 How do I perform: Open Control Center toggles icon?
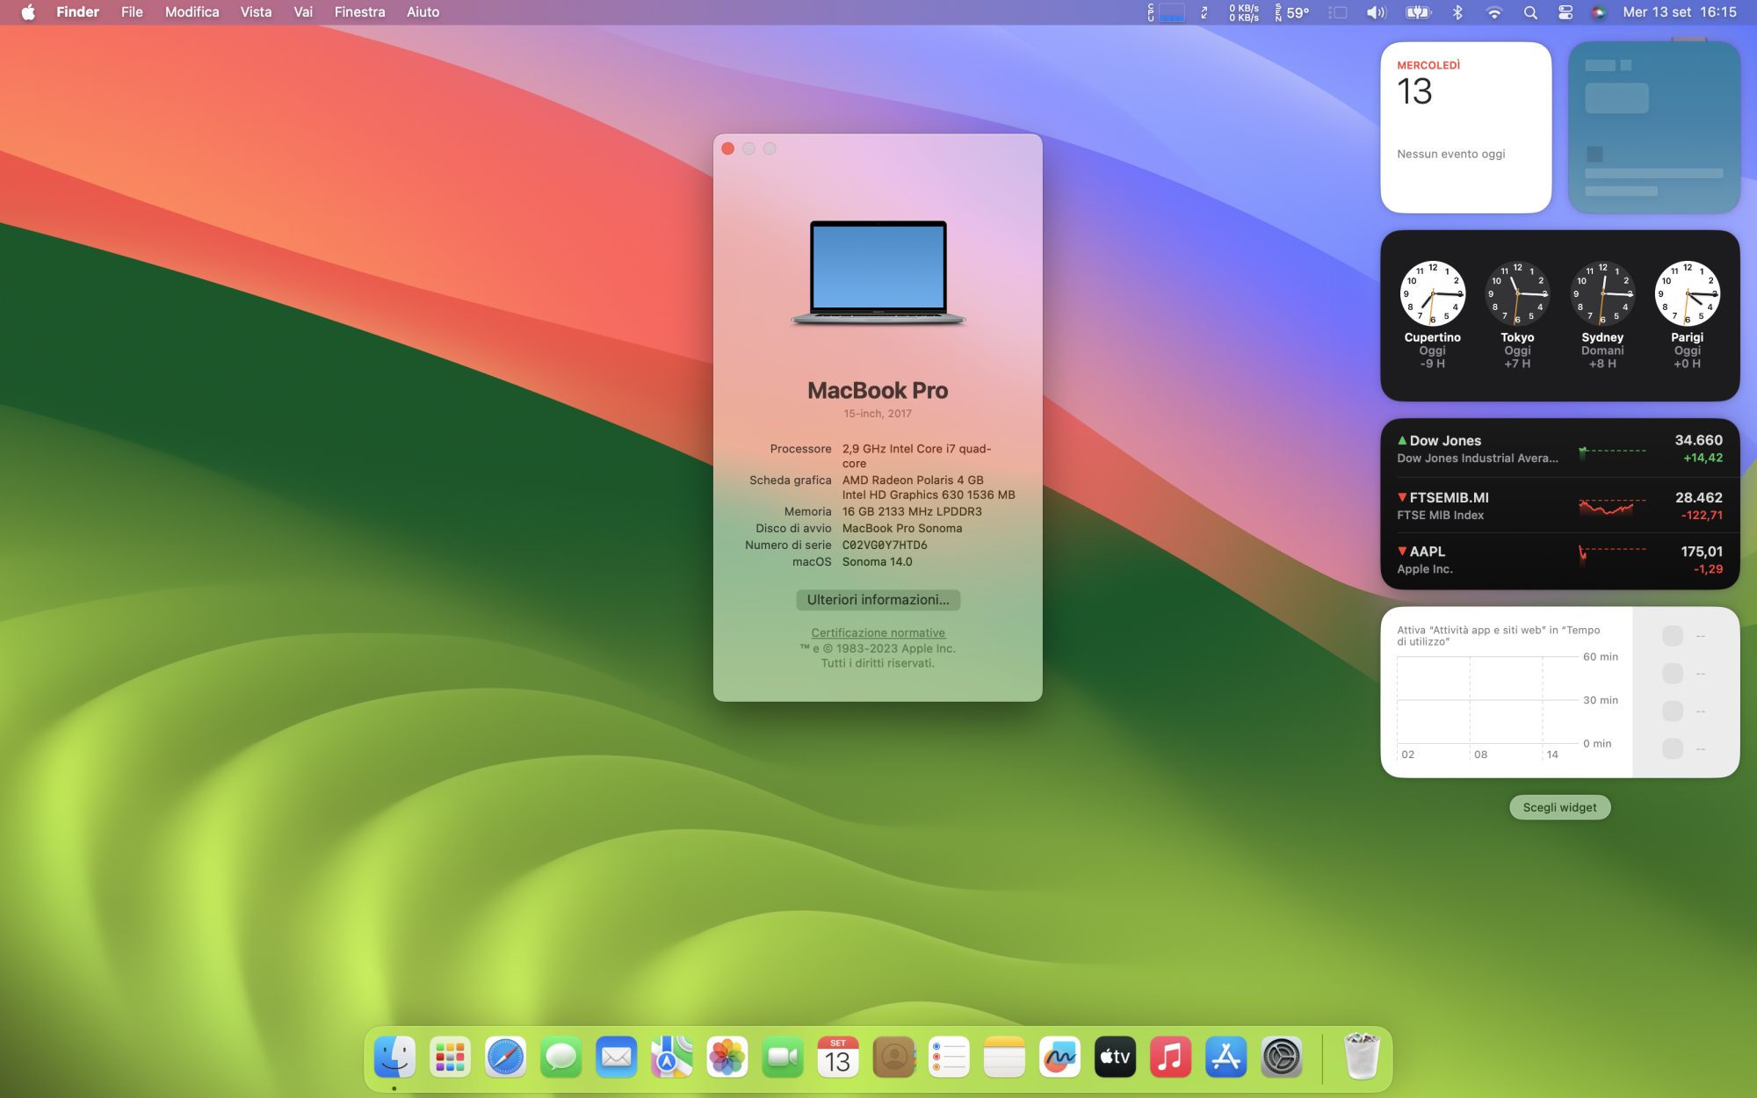click(1565, 12)
